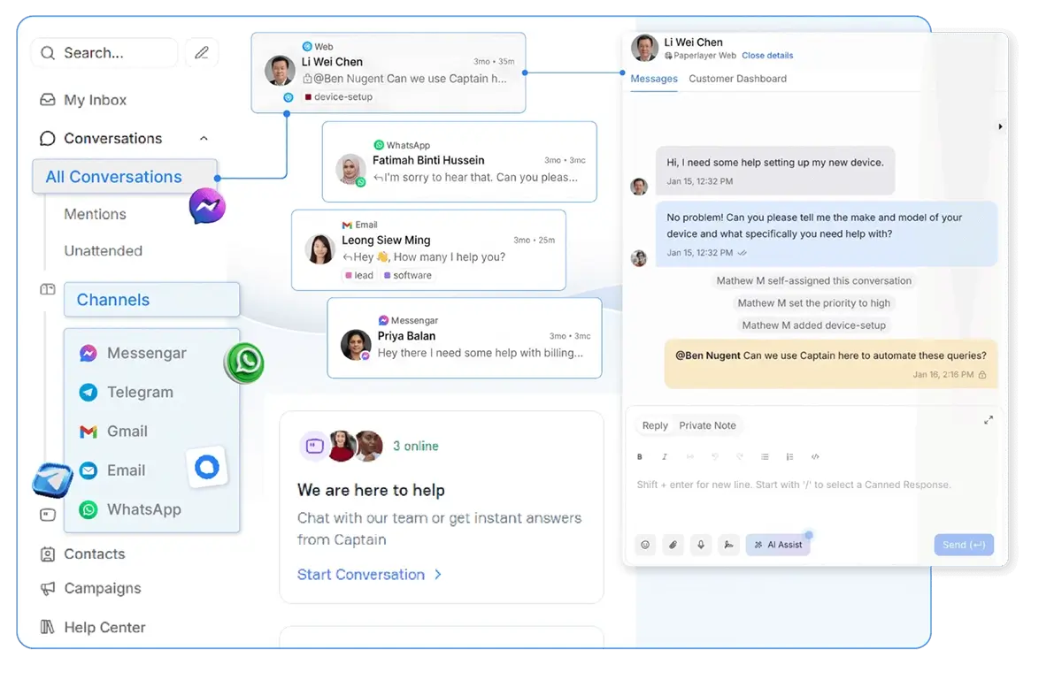This screenshot has height=680, width=1062.
Task: Click Li Wei Chen name in details header
Action: (694, 42)
